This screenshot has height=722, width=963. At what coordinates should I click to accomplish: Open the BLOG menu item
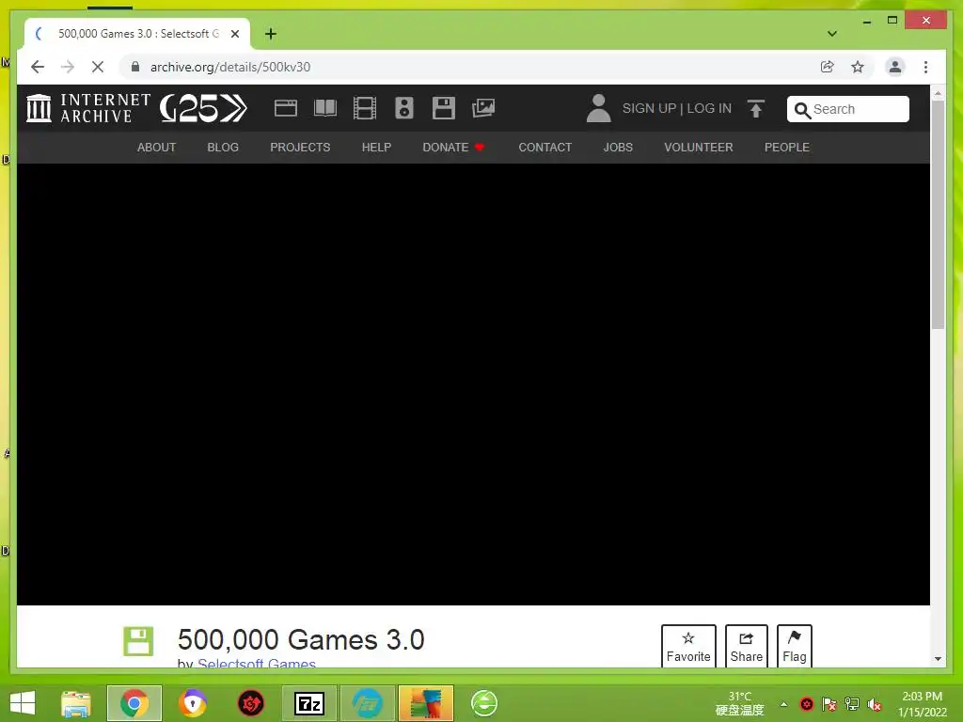[x=223, y=148]
